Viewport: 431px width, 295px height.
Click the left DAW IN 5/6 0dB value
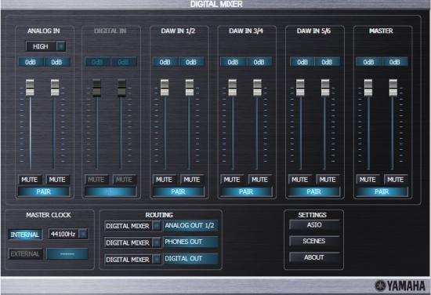(x=302, y=62)
